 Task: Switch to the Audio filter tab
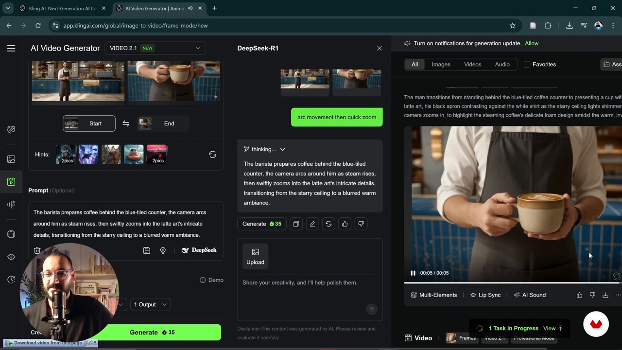tap(502, 64)
